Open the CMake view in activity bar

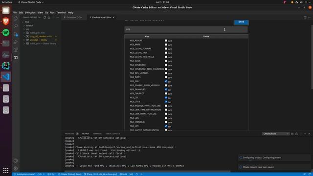click(x=16, y=58)
